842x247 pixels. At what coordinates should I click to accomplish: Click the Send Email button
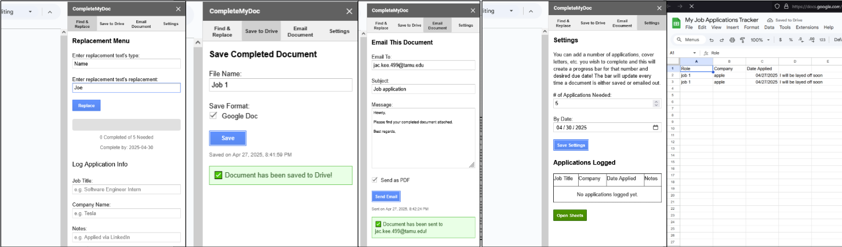[x=386, y=197]
